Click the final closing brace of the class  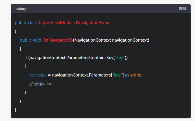16,110
